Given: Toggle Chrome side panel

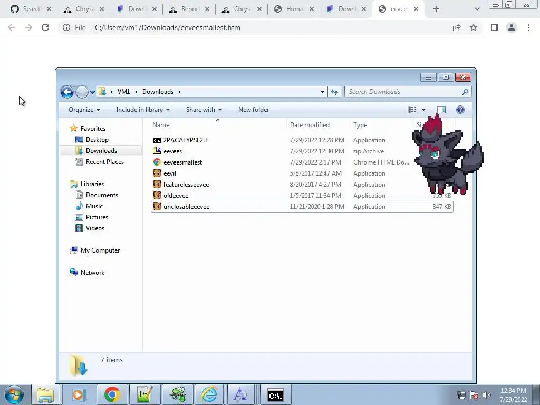Looking at the screenshot, I should pyautogui.click(x=495, y=27).
